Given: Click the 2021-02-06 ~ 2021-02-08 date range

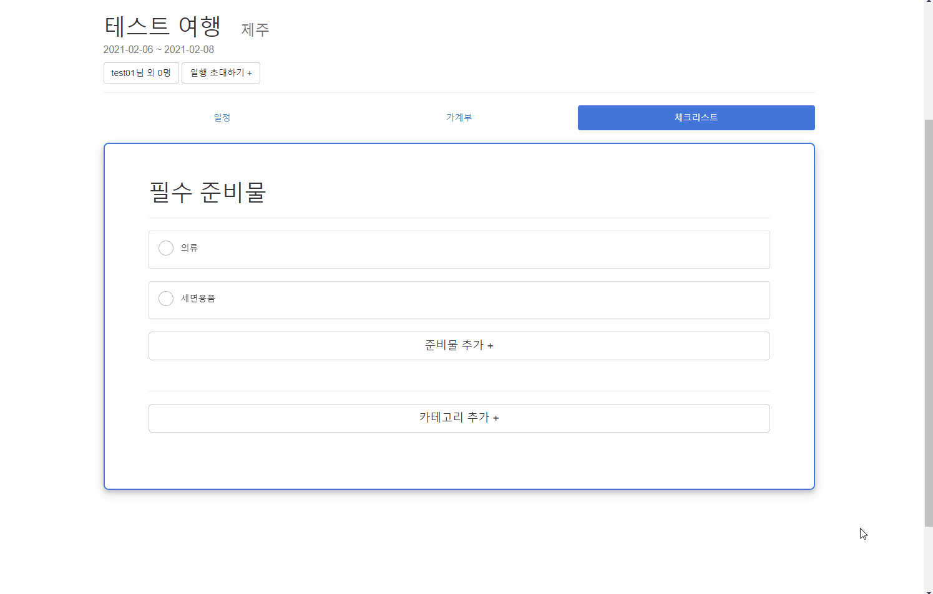Looking at the screenshot, I should click(159, 49).
